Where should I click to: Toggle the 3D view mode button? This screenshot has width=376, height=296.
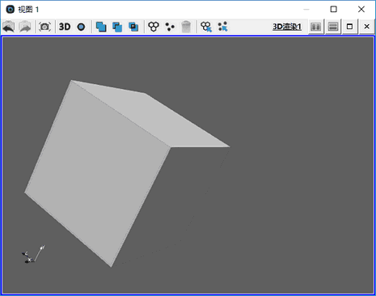[x=65, y=27]
